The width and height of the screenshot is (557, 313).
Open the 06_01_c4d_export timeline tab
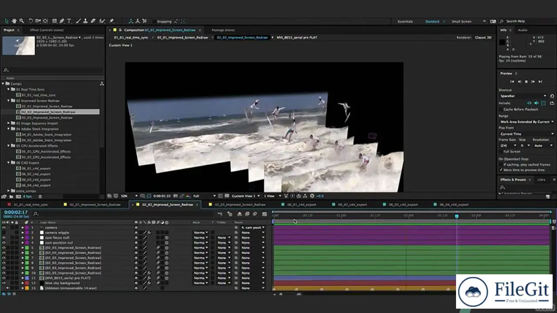point(301,204)
